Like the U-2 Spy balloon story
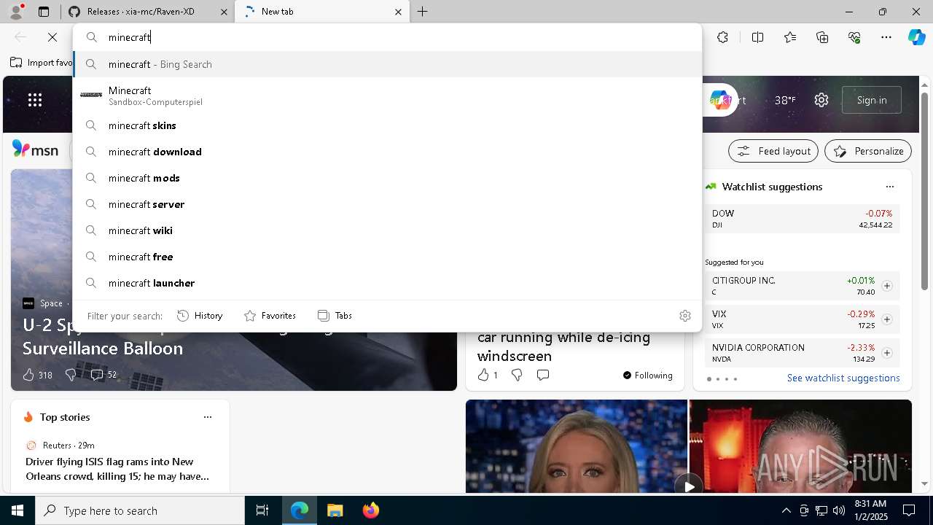 [x=28, y=375]
